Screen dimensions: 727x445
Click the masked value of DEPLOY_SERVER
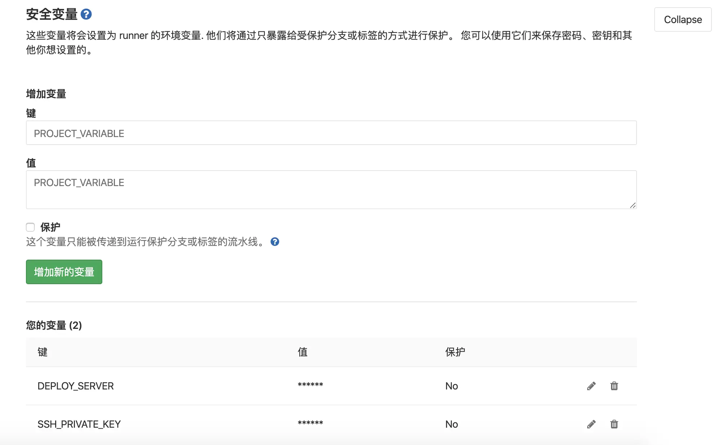pyautogui.click(x=310, y=385)
